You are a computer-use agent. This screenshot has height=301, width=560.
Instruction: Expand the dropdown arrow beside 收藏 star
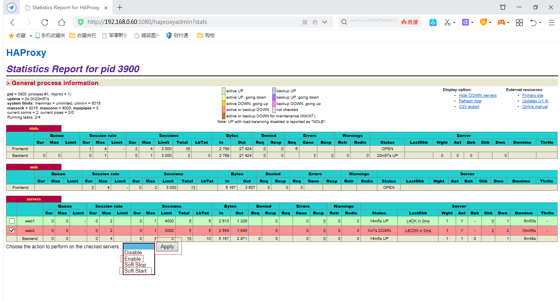pos(31,36)
